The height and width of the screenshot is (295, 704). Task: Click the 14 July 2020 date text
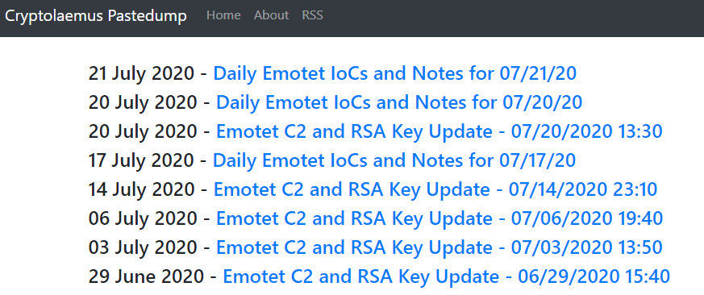(x=141, y=189)
